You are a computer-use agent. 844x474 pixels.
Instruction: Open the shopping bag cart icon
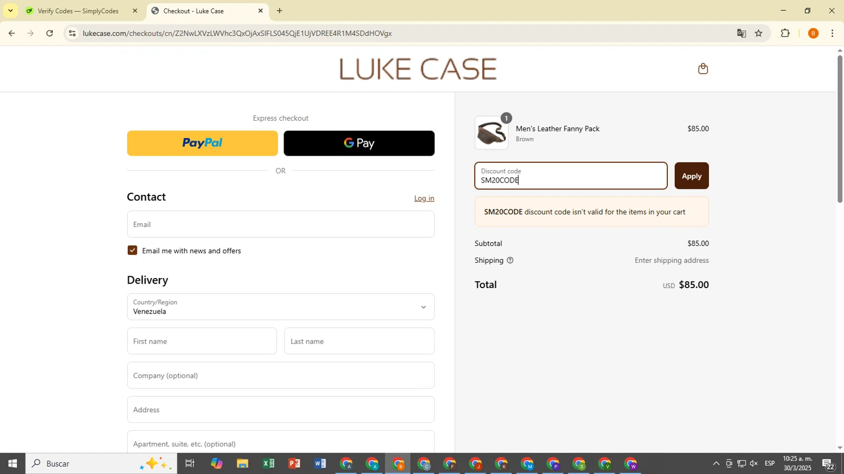(703, 69)
